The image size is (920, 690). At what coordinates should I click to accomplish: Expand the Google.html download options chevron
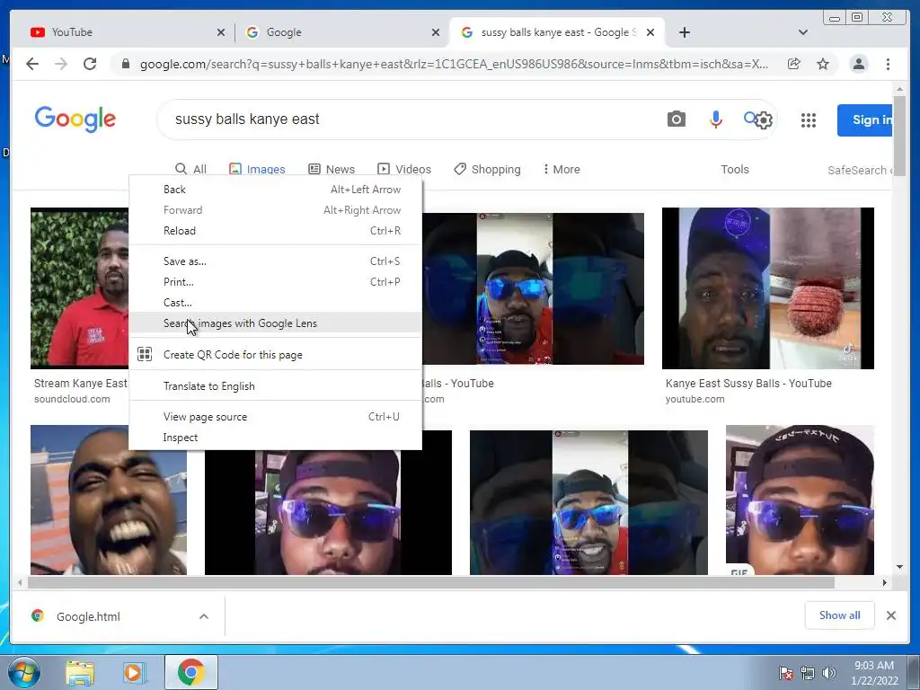pos(204,616)
